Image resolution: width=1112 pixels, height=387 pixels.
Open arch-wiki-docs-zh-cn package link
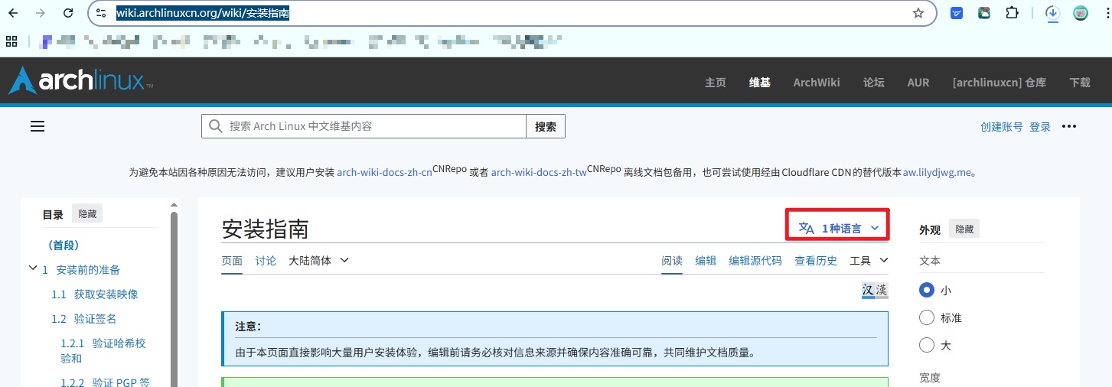(x=384, y=173)
